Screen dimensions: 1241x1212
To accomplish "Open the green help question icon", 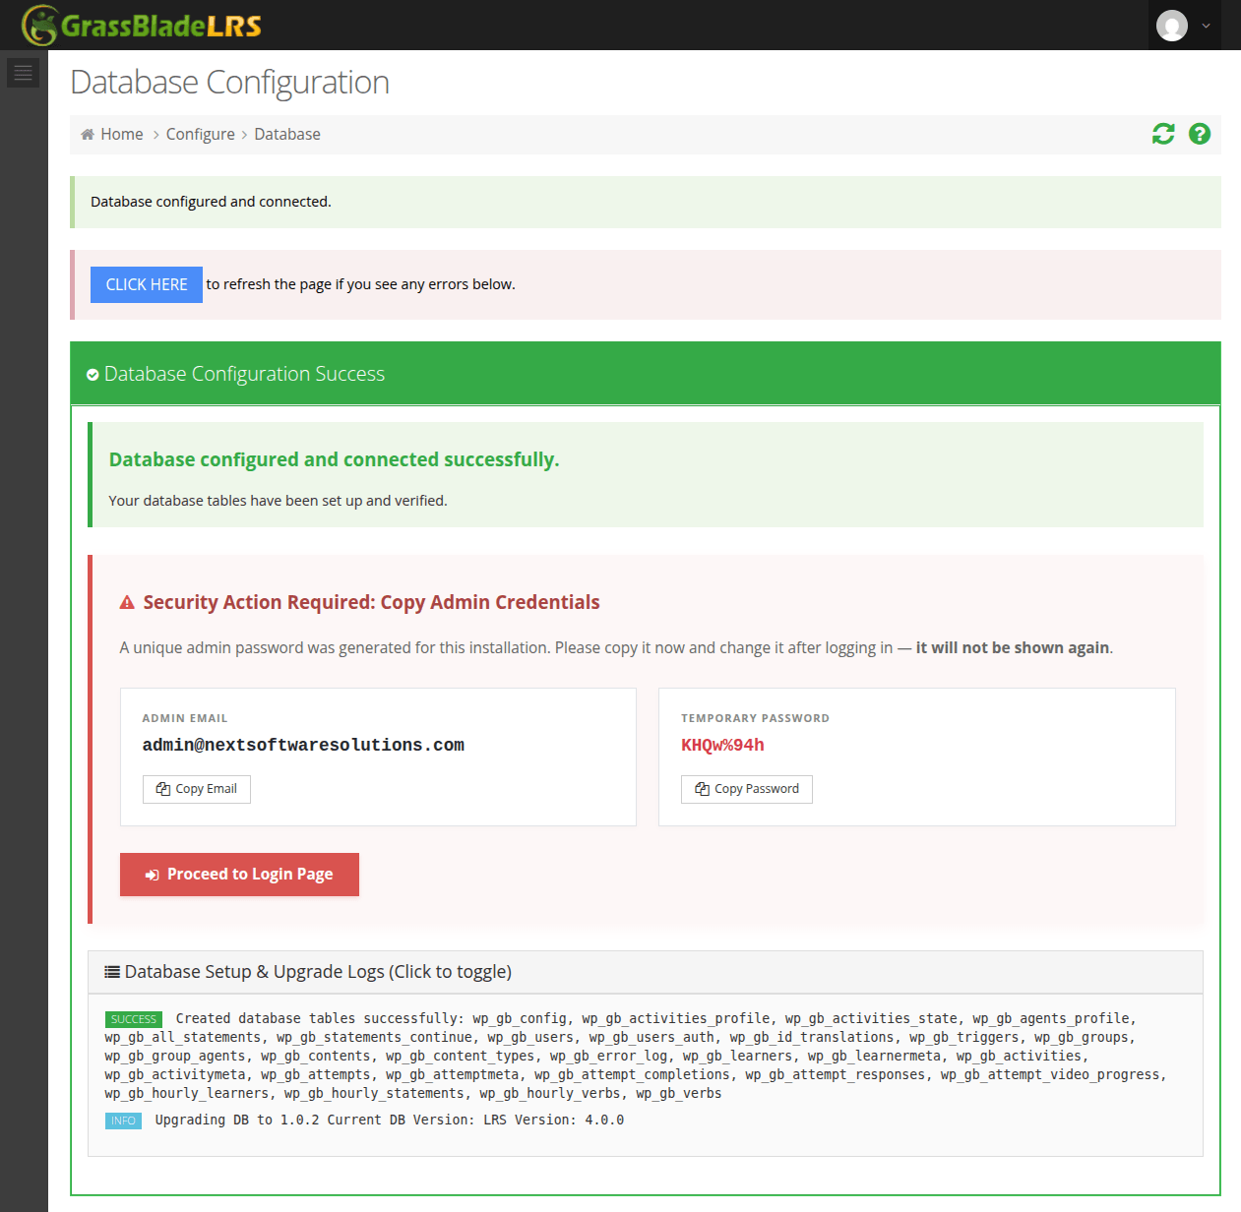I will click(1199, 134).
